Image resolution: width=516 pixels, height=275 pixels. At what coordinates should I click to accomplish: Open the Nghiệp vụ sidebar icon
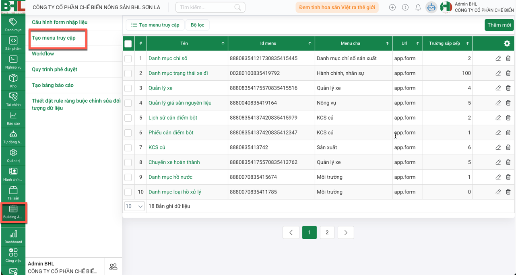pos(13,62)
